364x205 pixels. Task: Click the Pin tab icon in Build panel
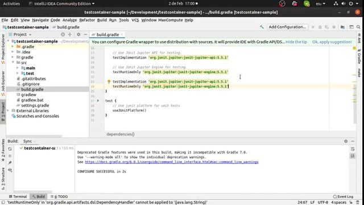(x=10, y=163)
